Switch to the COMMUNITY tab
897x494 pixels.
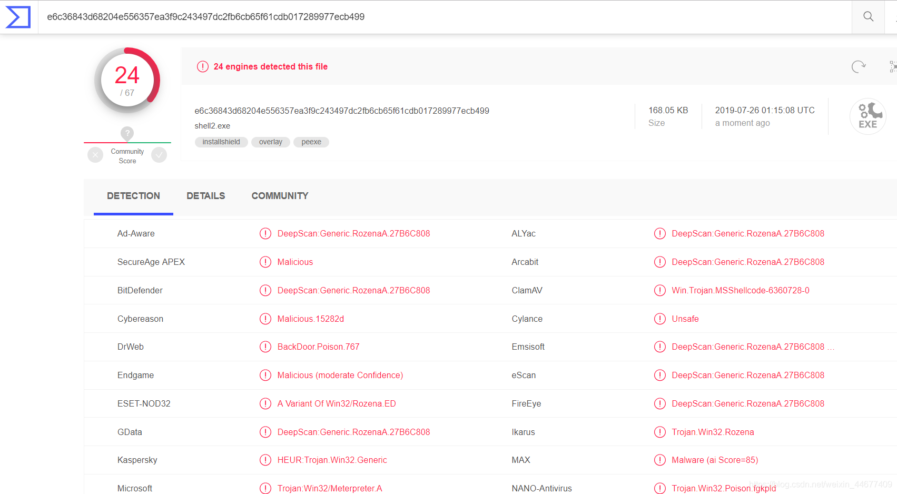(x=280, y=196)
